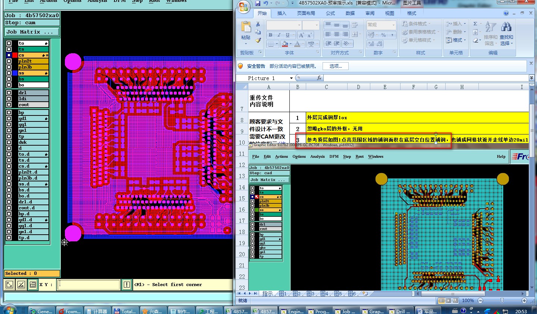
Task: Toggle visibility checkbox of layer ss
Action: [9, 73]
